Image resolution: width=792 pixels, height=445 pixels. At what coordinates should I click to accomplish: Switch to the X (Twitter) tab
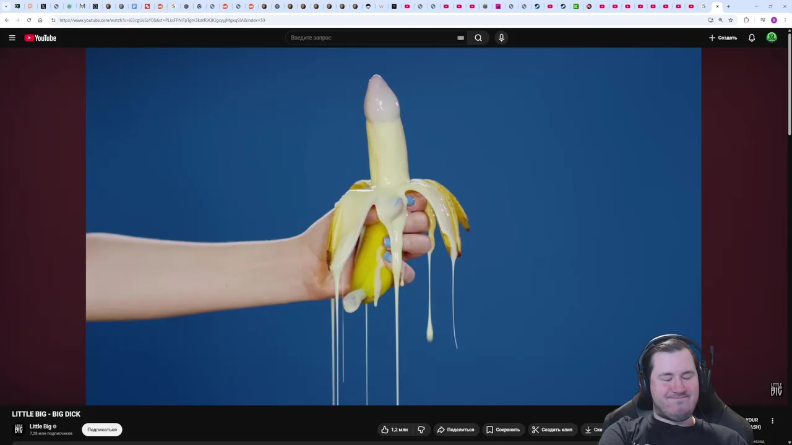43,6
